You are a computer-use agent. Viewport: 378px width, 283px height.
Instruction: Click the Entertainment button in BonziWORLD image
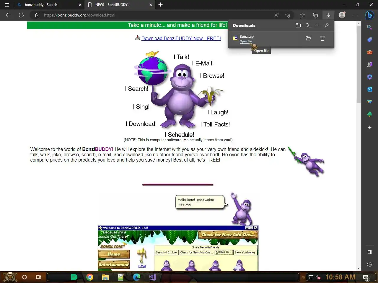[x=114, y=265]
